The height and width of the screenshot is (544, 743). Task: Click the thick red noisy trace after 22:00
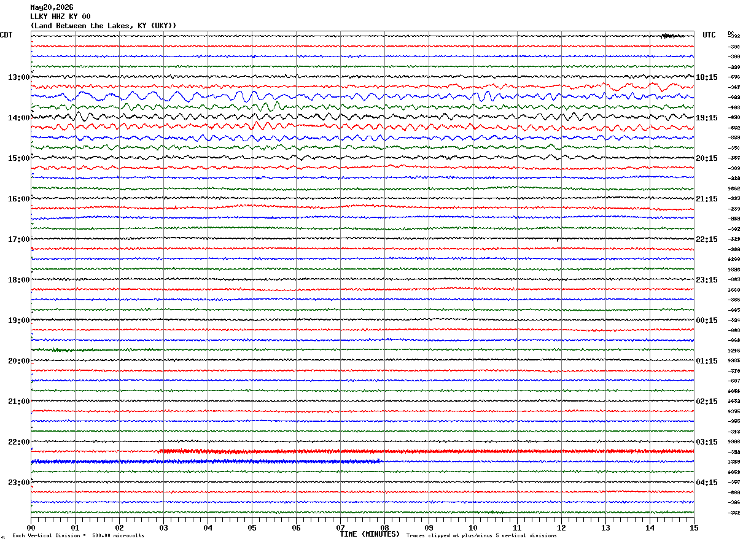pyautogui.click(x=426, y=451)
